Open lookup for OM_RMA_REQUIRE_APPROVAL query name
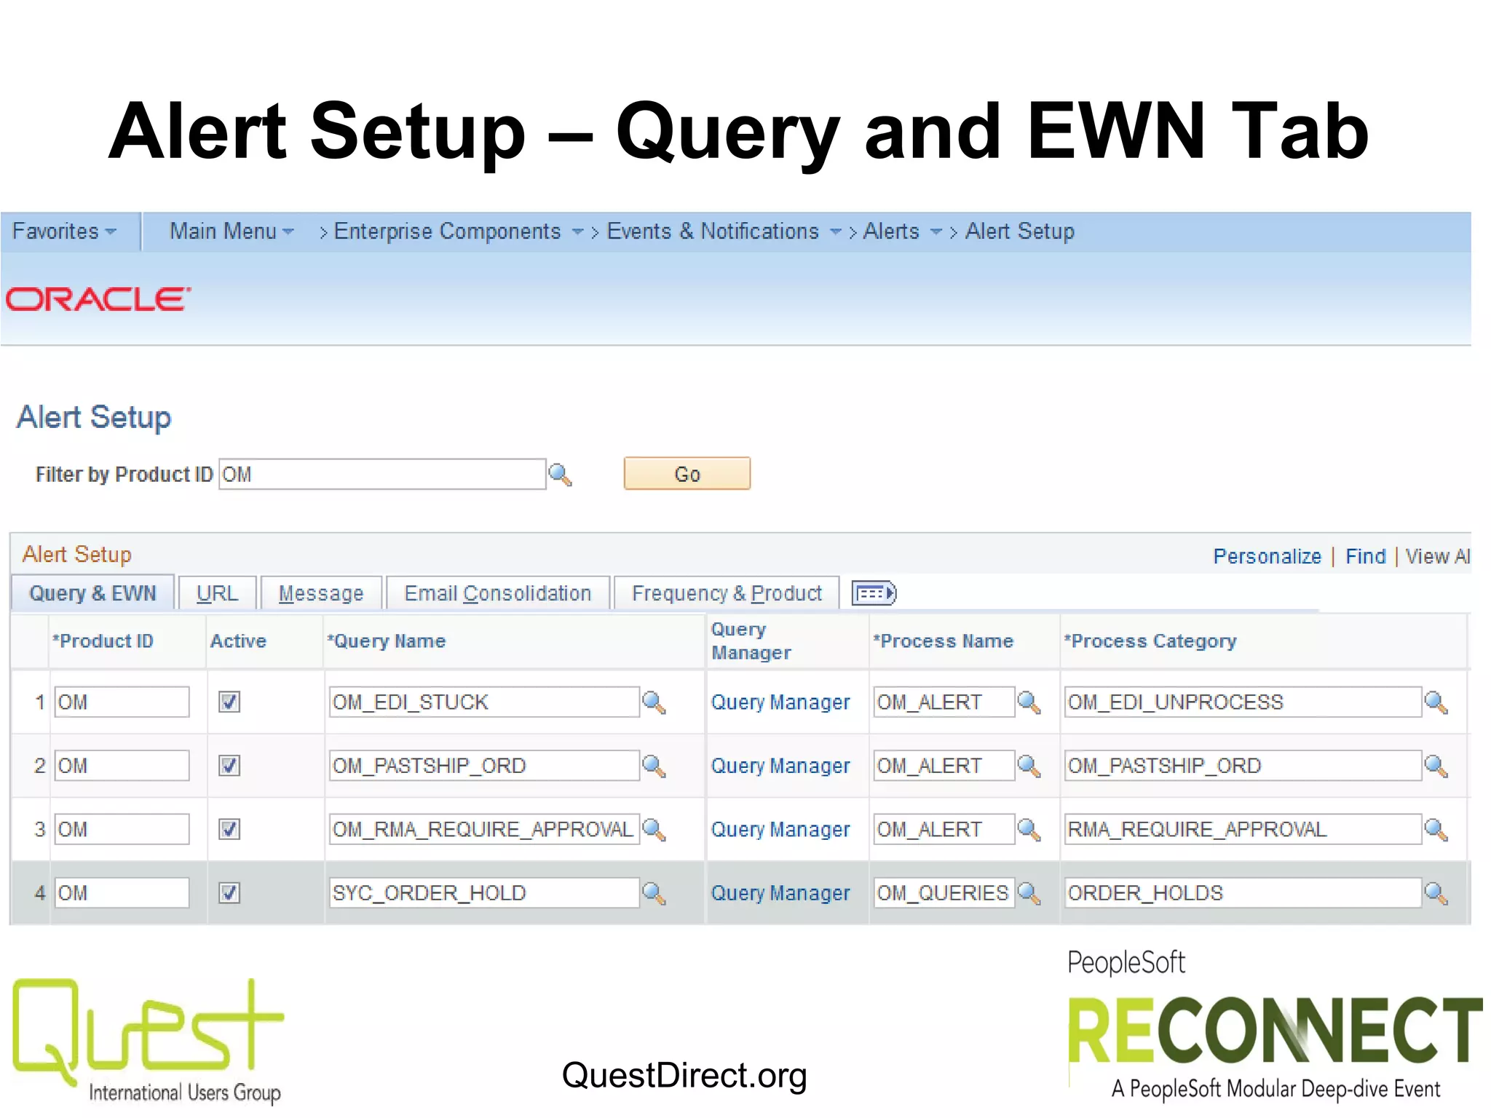The height and width of the screenshot is (1118, 1491). 654,829
